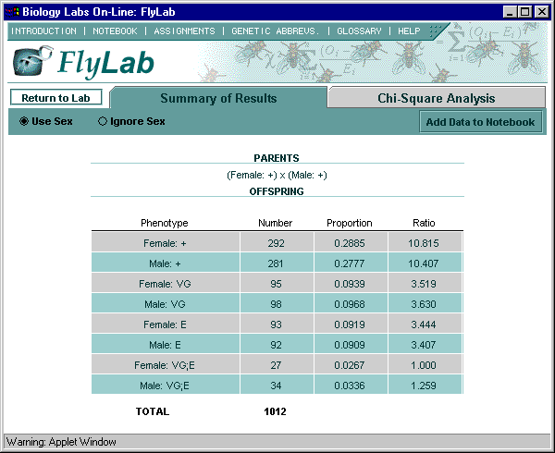Click the number 27 cell

tap(277, 365)
